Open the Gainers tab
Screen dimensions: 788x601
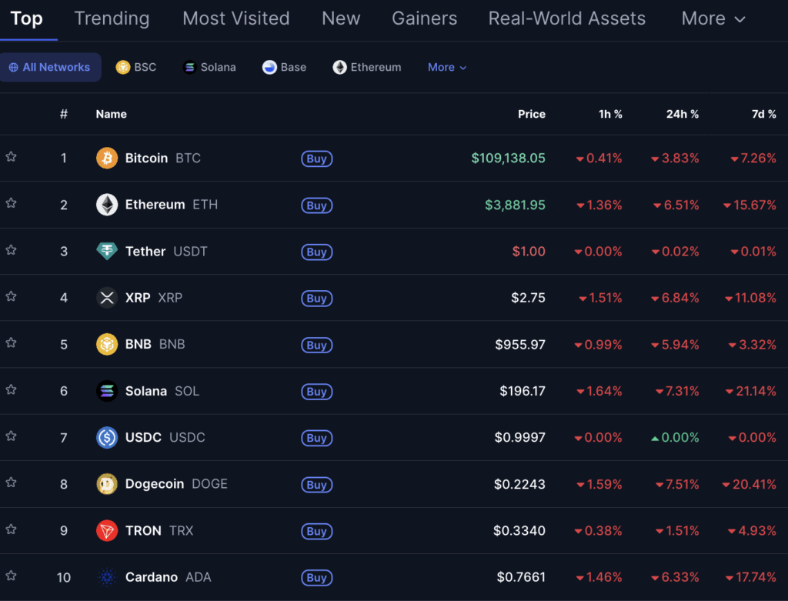[x=424, y=18]
